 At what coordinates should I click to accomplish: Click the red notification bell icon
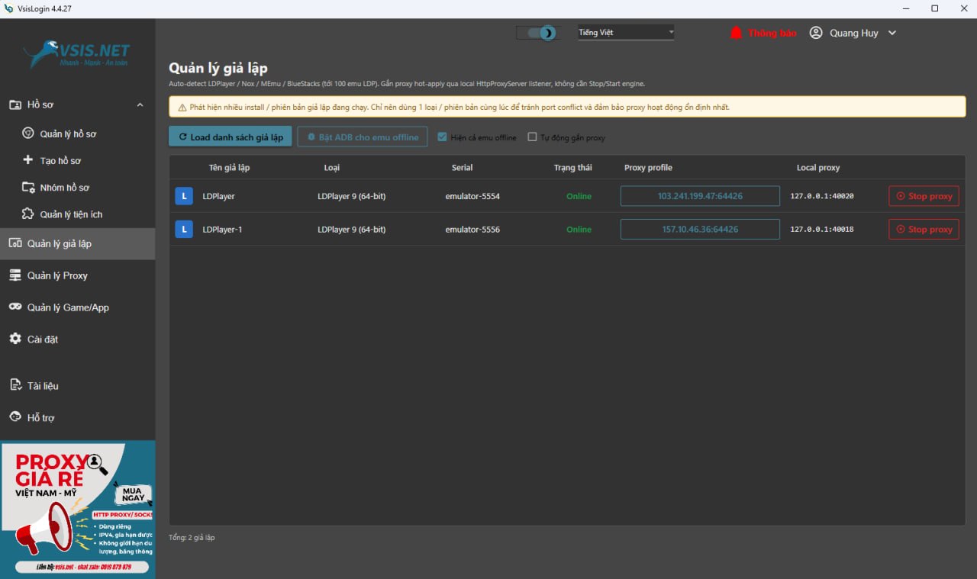pyautogui.click(x=736, y=33)
